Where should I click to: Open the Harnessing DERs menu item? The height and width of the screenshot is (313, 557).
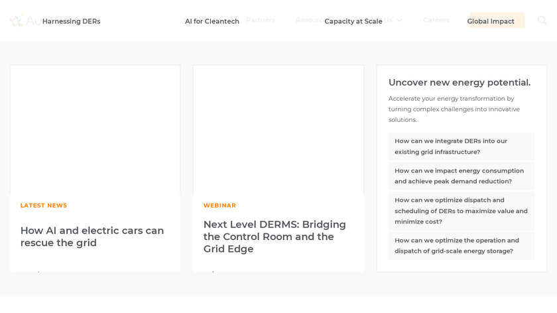72,21
